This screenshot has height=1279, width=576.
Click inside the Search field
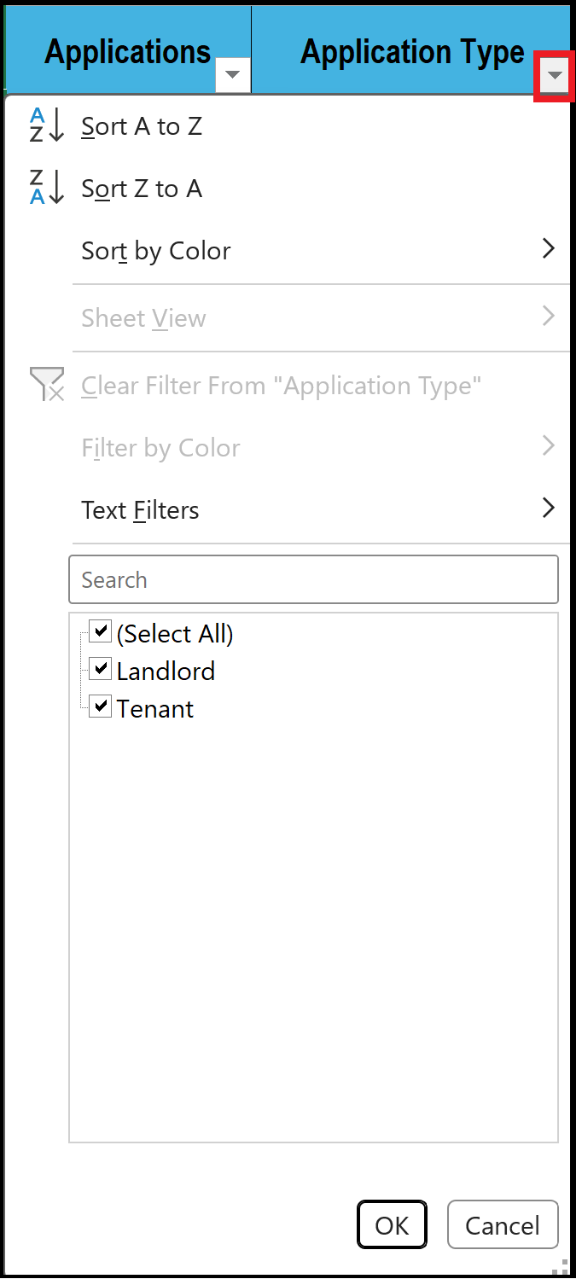tap(313, 579)
